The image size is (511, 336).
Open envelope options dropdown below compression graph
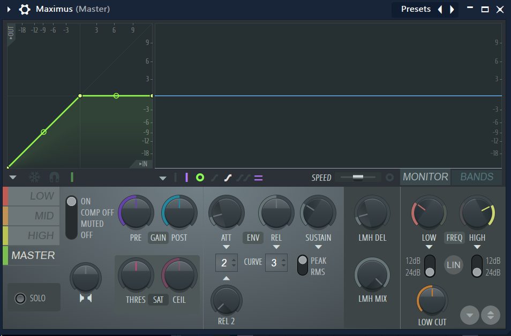click(13, 178)
